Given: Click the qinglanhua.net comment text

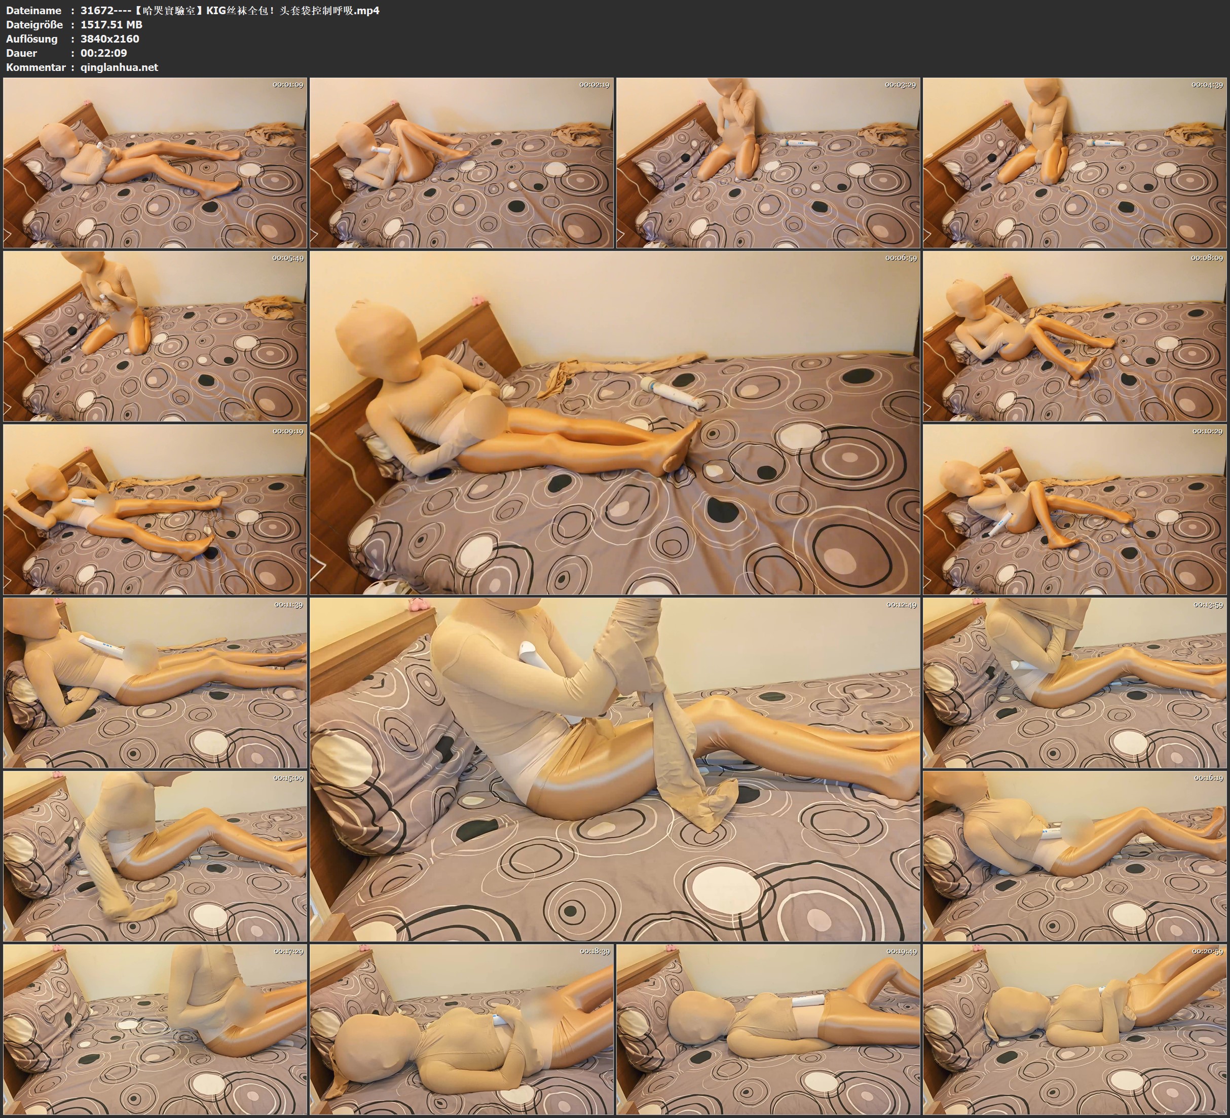Looking at the screenshot, I should click(119, 67).
